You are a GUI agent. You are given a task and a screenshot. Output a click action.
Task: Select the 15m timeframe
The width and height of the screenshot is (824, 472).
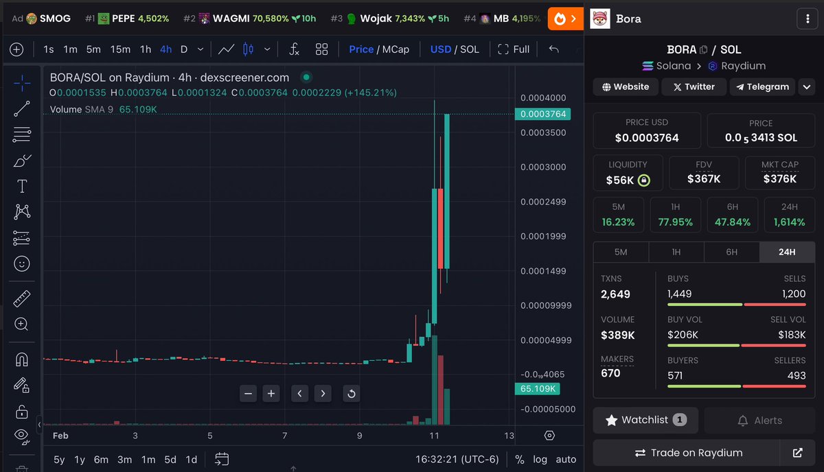[120, 49]
